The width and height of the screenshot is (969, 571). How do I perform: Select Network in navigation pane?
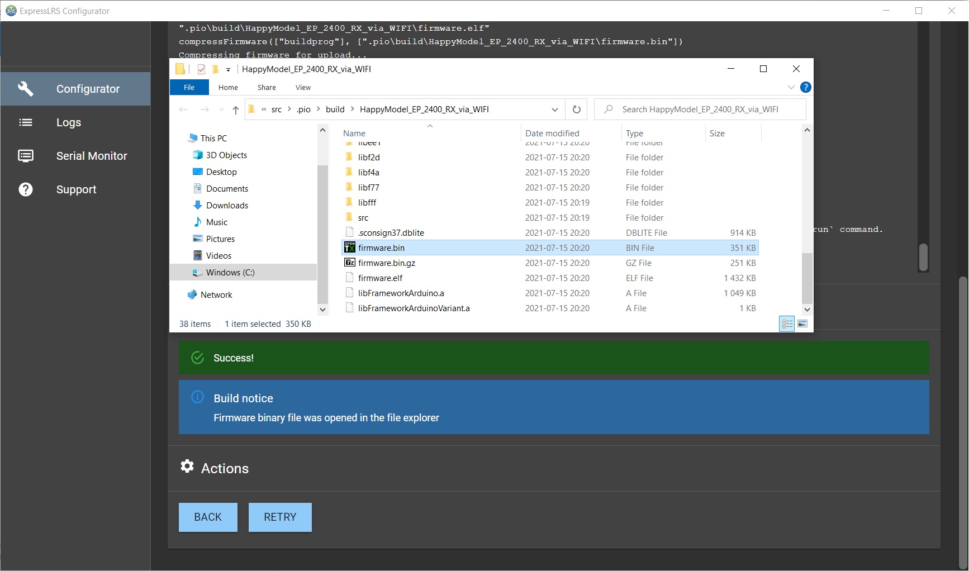point(210,294)
